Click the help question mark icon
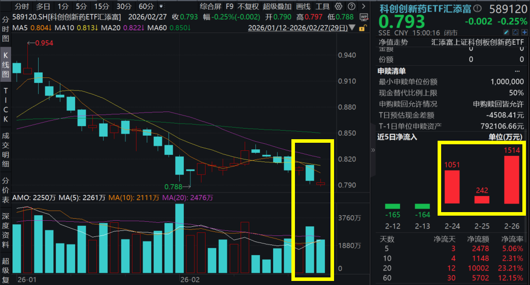The height and width of the screenshot is (285, 530). click(x=350, y=7)
